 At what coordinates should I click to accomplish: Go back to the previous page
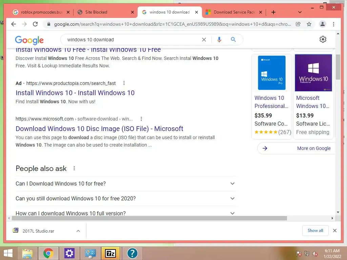tap(14, 24)
